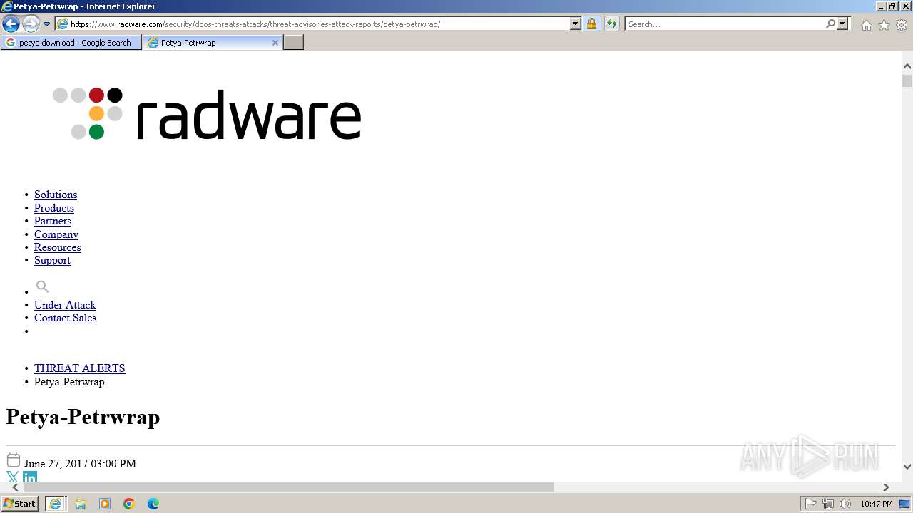The image size is (913, 513).
Task: Open the Partners link
Action: [53, 221]
